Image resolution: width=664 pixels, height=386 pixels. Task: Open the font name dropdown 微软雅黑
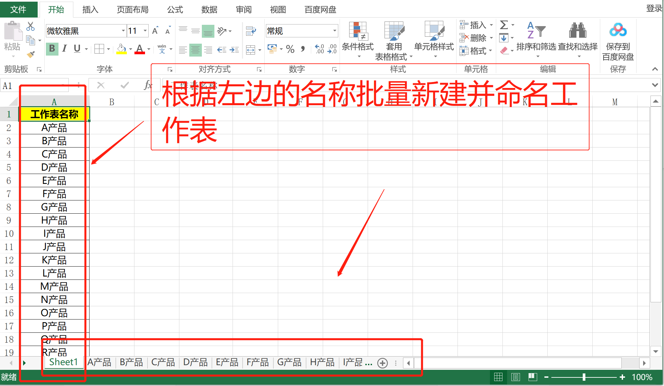click(123, 31)
